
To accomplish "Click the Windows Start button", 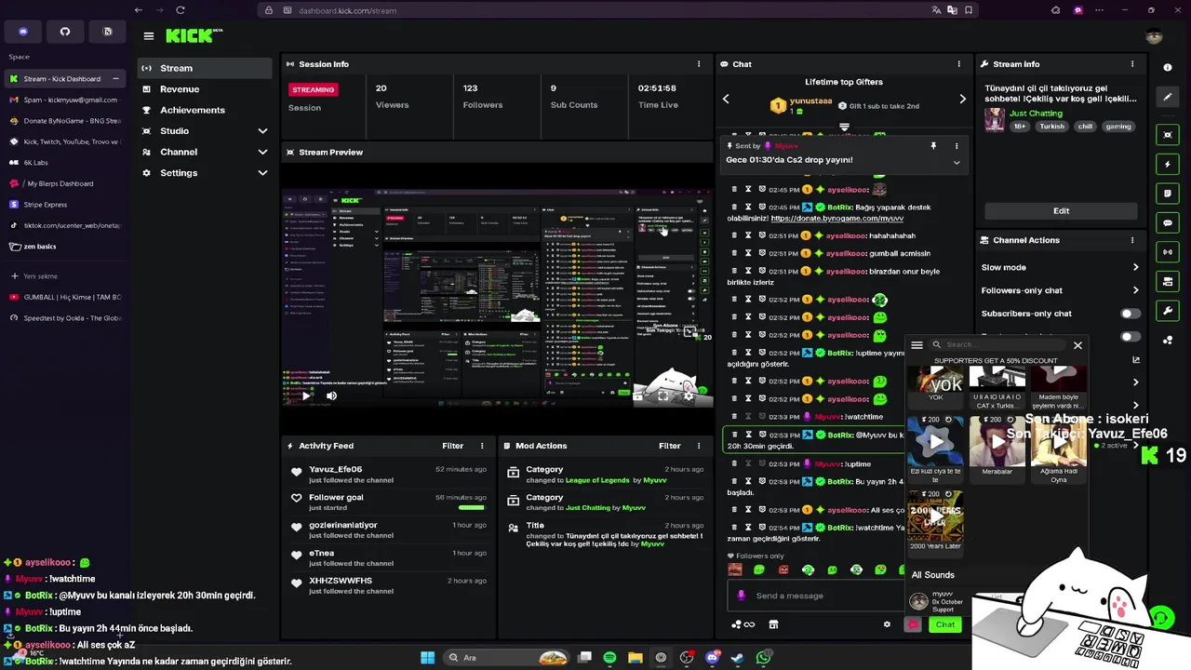I will point(427,658).
